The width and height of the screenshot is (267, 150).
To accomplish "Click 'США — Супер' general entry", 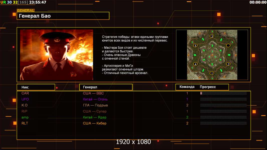I will point(95,111).
